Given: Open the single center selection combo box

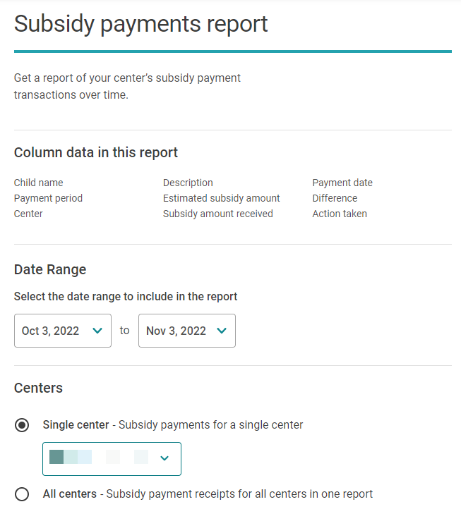Looking at the screenshot, I should tap(112, 458).
